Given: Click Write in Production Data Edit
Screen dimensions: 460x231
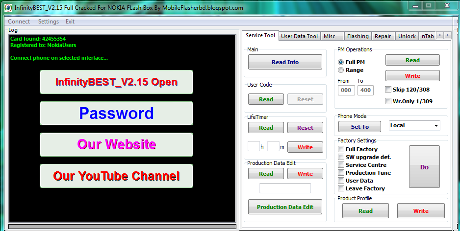Looking at the screenshot, I should [305, 174].
